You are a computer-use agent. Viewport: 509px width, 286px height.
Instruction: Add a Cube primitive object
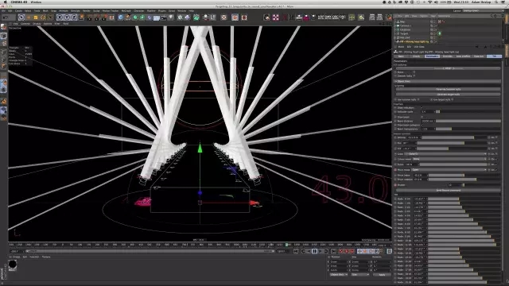tap(121, 17)
